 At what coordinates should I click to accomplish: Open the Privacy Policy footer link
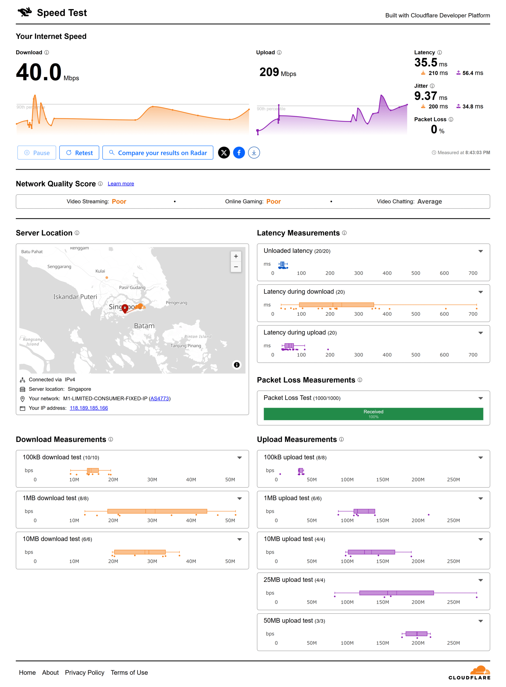pos(85,672)
